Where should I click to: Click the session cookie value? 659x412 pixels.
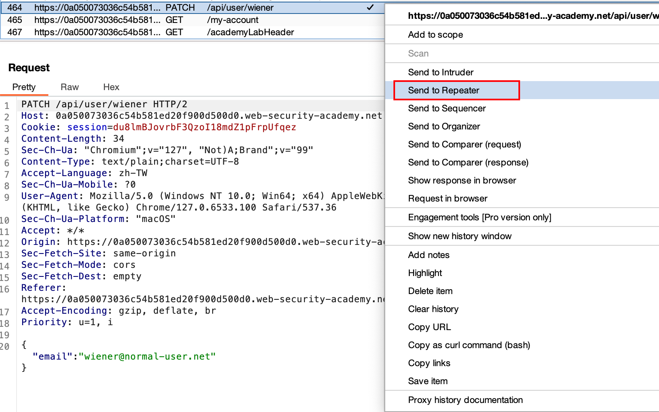click(x=205, y=127)
